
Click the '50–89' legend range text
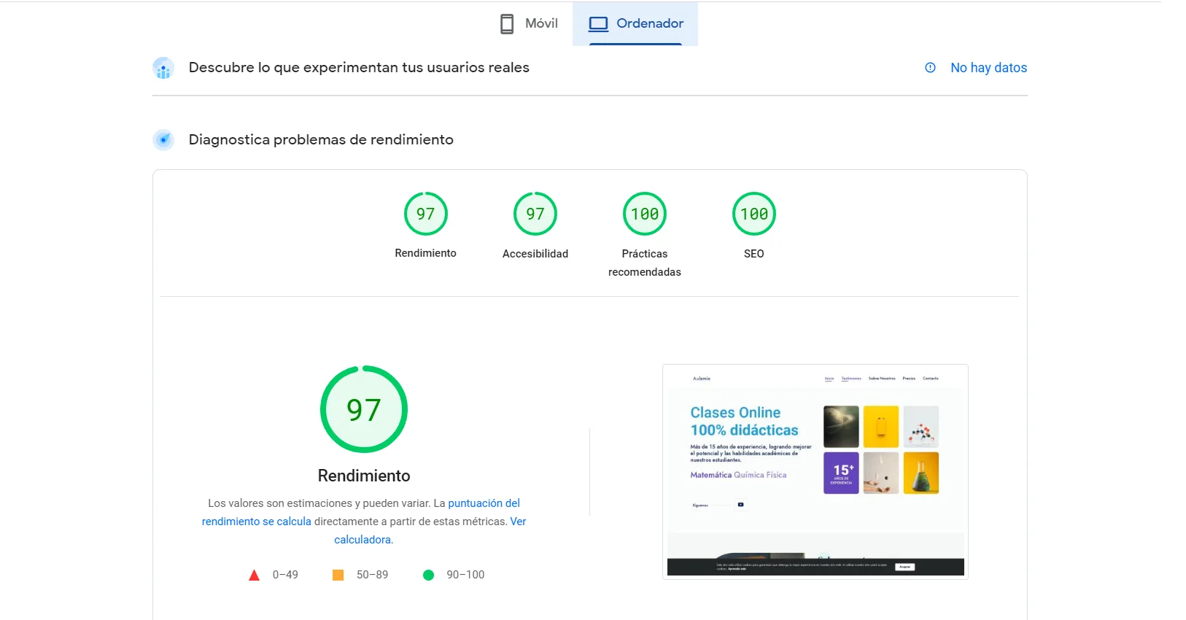click(372, 575)
